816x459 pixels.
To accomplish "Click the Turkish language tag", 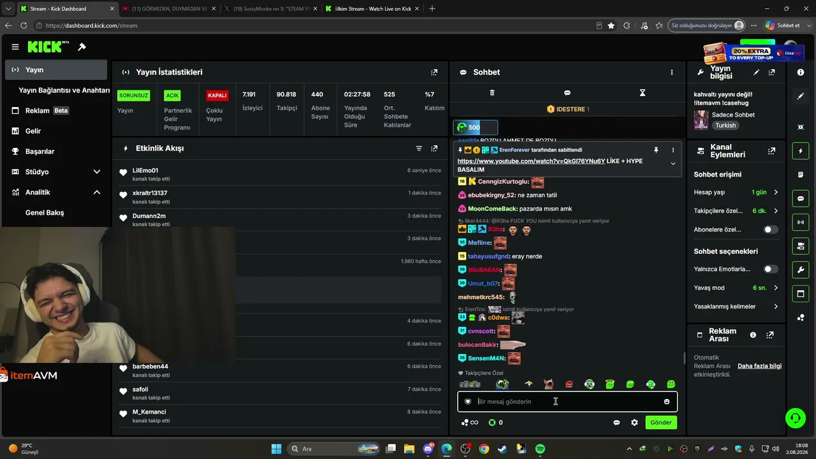I will click(725, 126).
